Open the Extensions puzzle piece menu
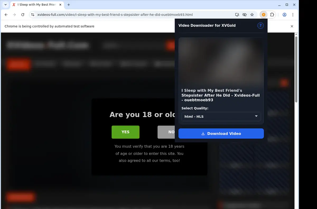317x209 pixels. pos(272,15)
